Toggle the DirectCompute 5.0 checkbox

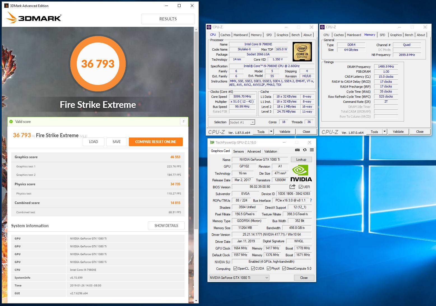pyautogui.click(x=284, y=269)
